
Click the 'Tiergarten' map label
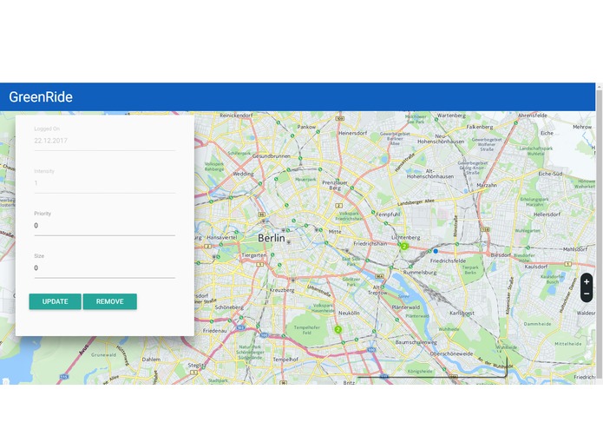254,255
